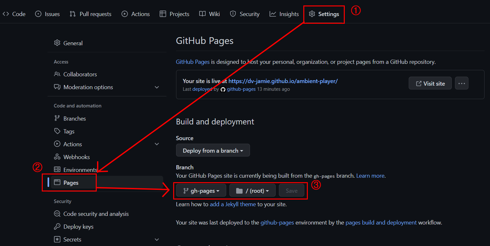Click the play icon beside sidebar Actions
The image size is (490, 246).
point(57,144)
